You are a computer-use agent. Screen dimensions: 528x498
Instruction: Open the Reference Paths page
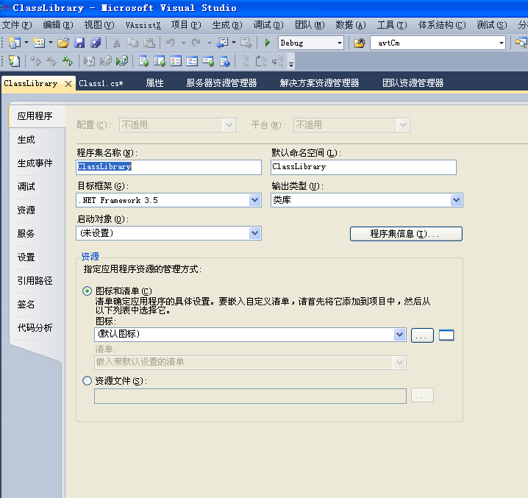click(35, 281)
